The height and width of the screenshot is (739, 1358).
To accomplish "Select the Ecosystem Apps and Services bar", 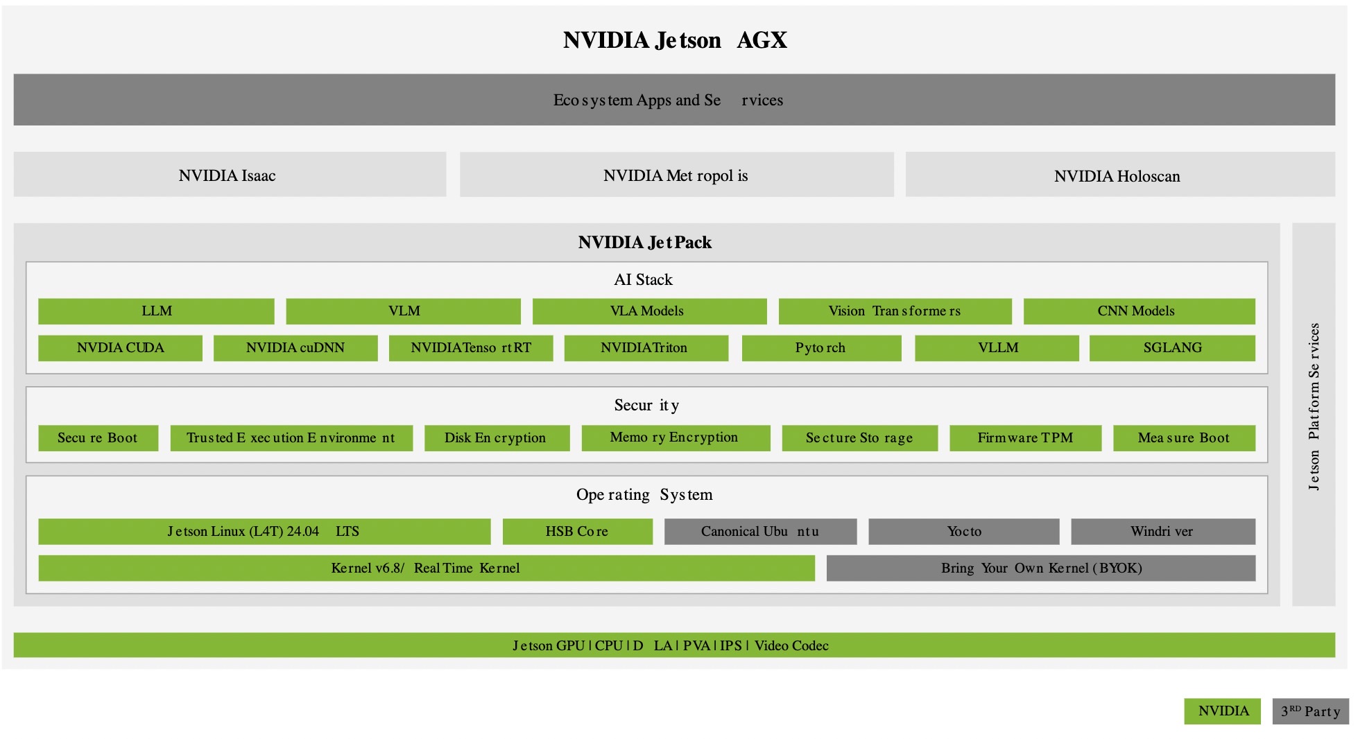I will [x=674, y=100].
